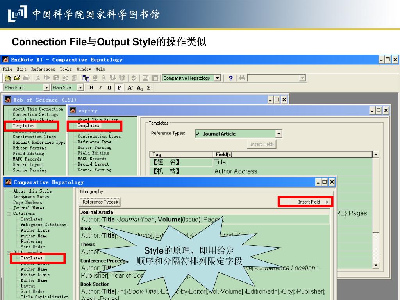The height and width of the screenshot is (300, 400).
Task: Click the abc spell check icon
Action: [134, 78]
